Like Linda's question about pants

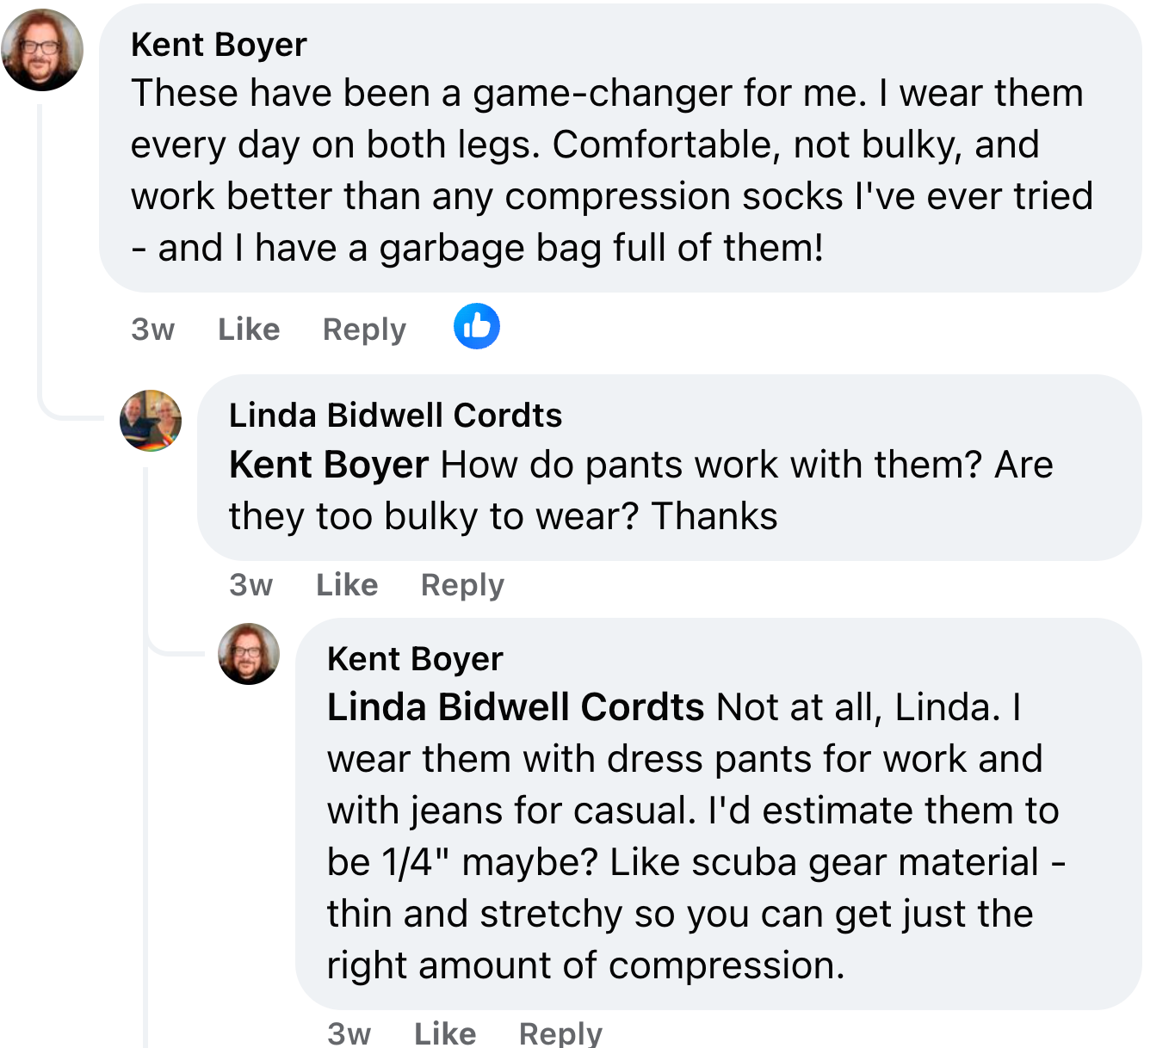click(x=347, y=585)
